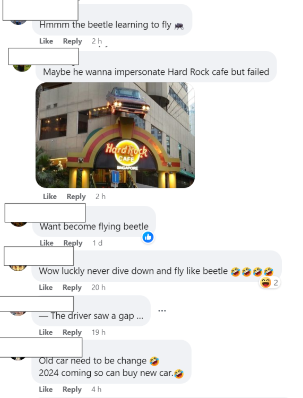Like the never dive down comment
Screen dimensions: 303x398
click(x=46, y=287)
